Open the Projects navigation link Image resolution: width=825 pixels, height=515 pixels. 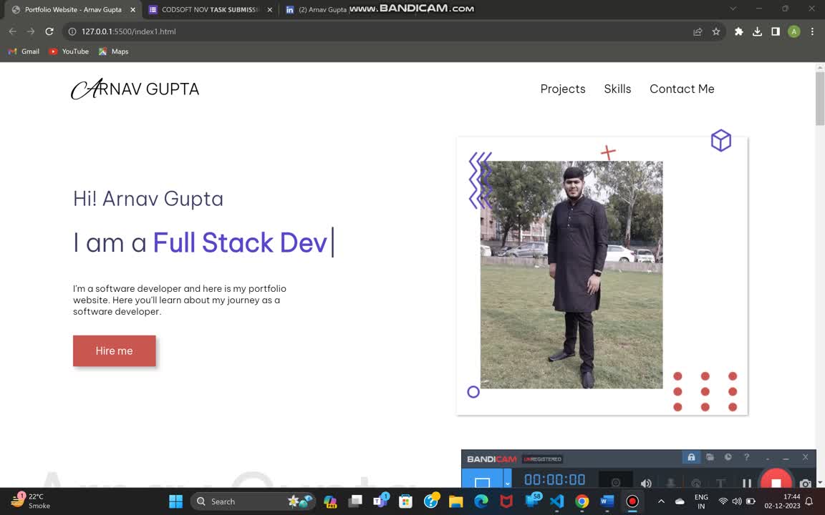click(x=563, y=89)
